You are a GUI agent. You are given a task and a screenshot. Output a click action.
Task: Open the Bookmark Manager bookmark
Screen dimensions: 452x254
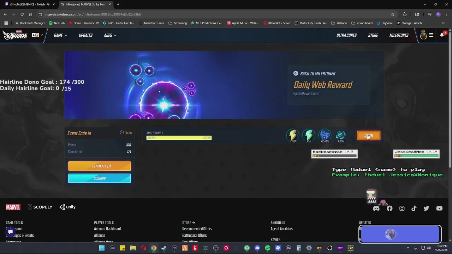pyautogui.click(x=30, y=23)
